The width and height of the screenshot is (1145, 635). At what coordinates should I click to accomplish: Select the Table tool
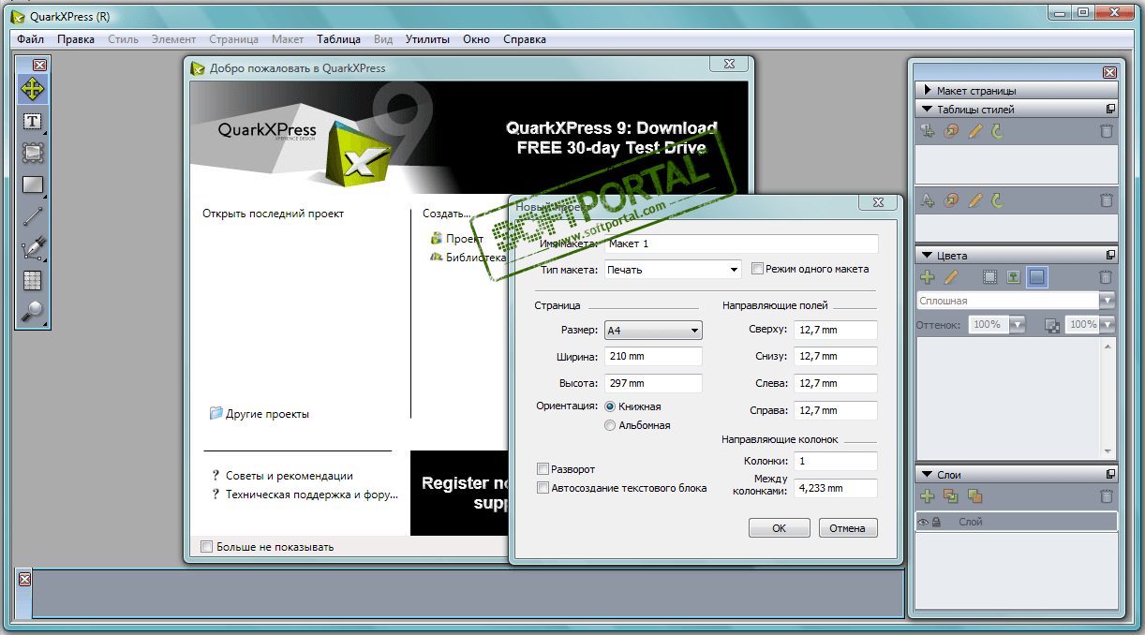point(33,280)
